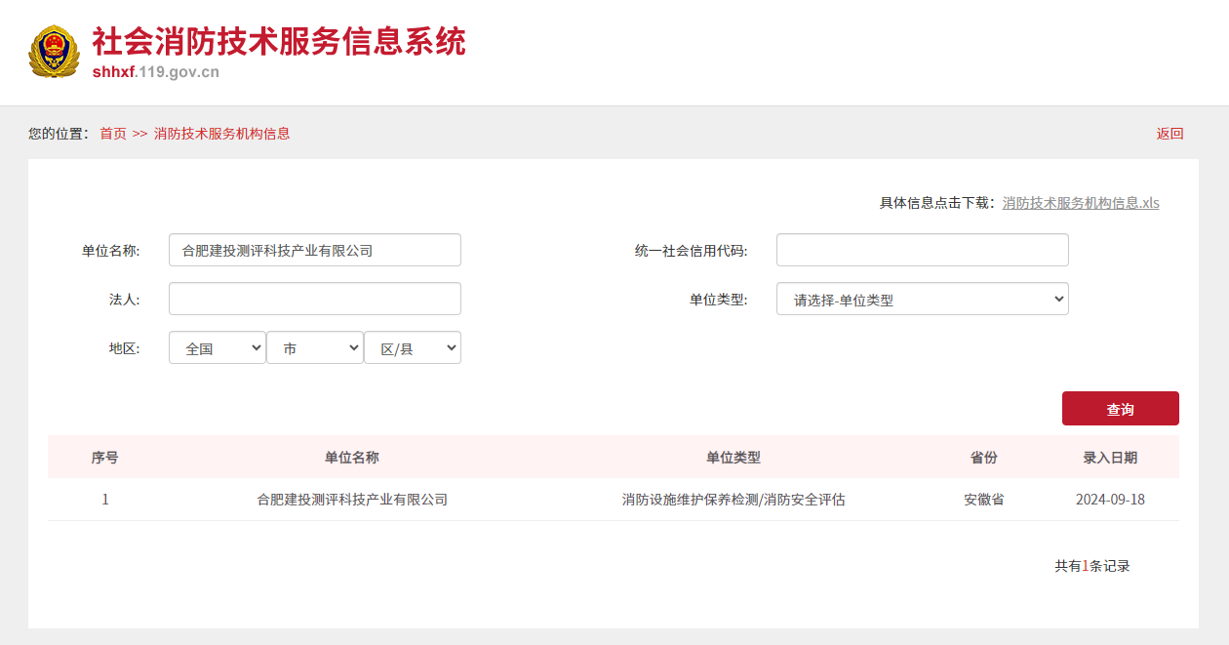
Task: Click the 2024-09-18 date cell
Action: (x=1110, y=500)
